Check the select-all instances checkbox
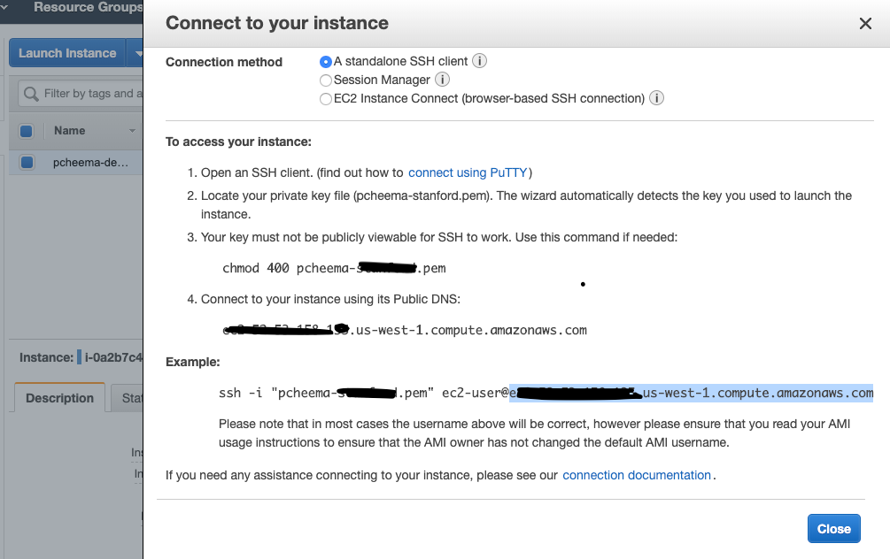 point(24,129)
